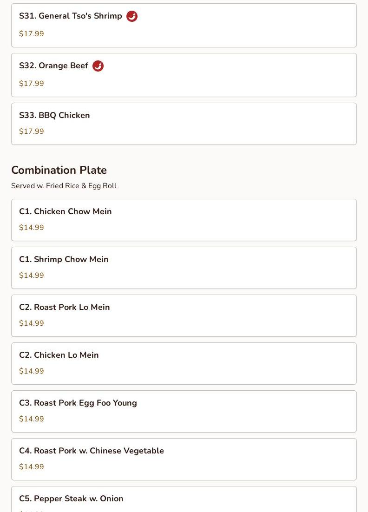
Task: Click the $17.99 price under BBQ Chicken
Action: click(x=32, y=131)
